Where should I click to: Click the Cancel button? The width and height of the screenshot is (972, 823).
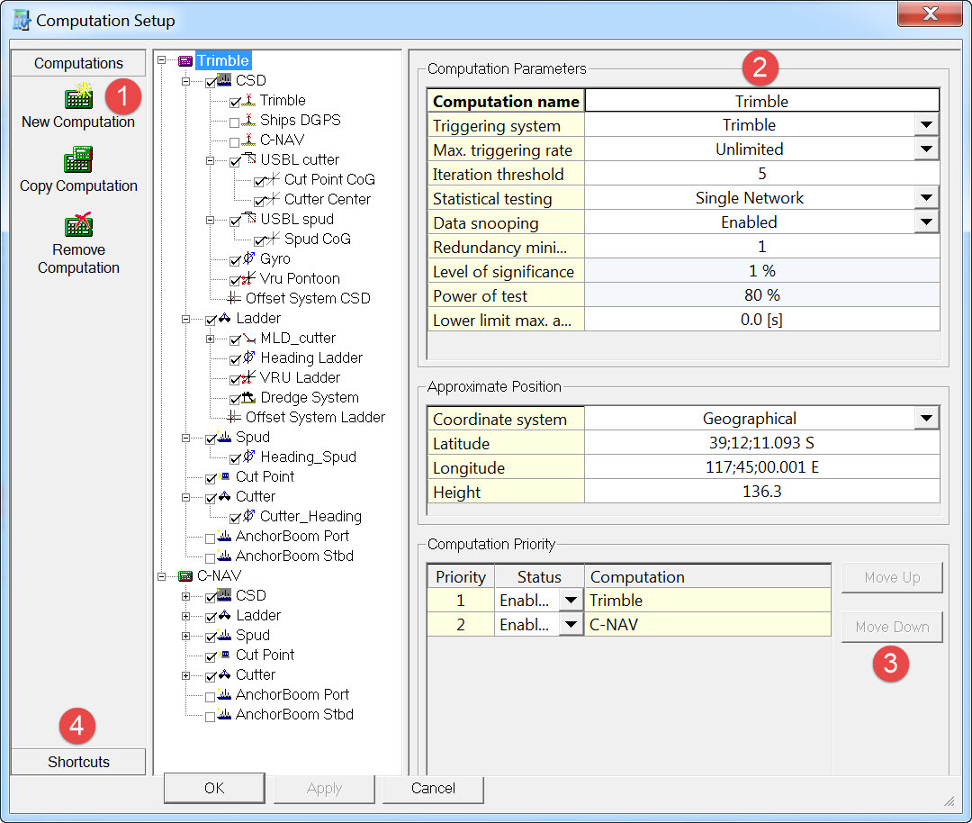[433, 788]
